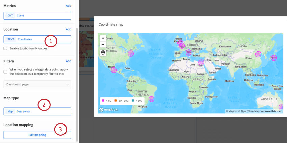Zoom out on the coordinate map
The width and height of the screenshot is (287, 143).
click(103, 44)
